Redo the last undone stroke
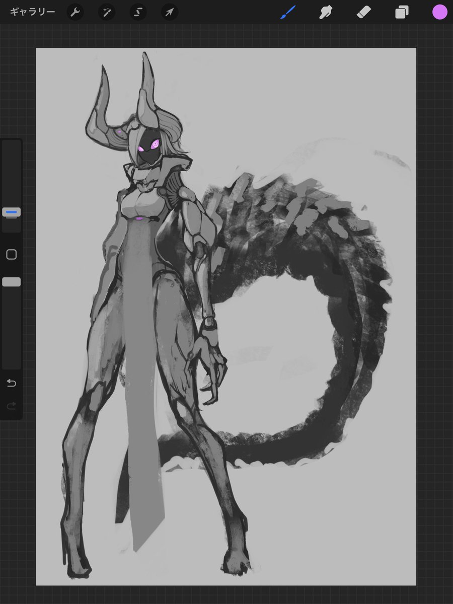The height and width of the screenshot is (604, 453). point(12,406)
